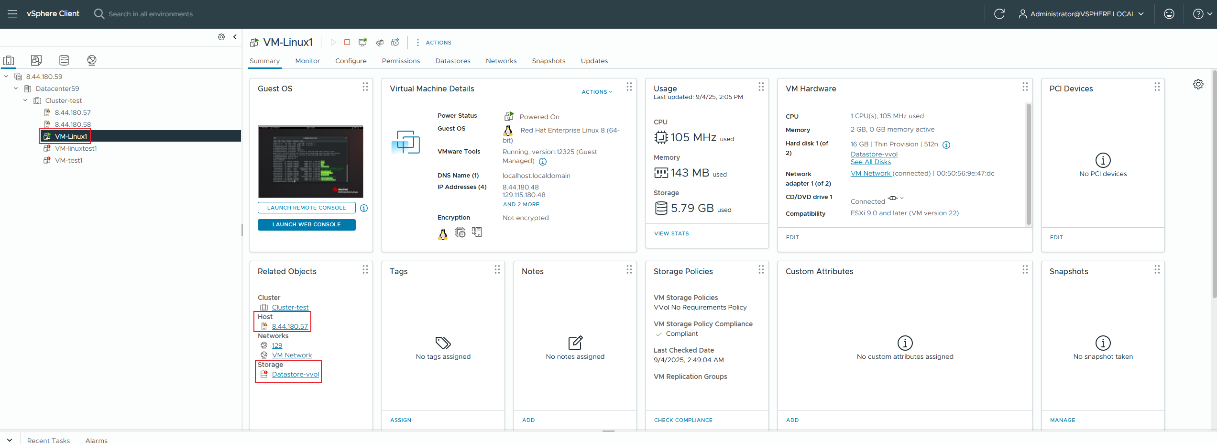Open the Permissions tab
This screenshot has width=1217, height=444.
click(x=401, y=61)
